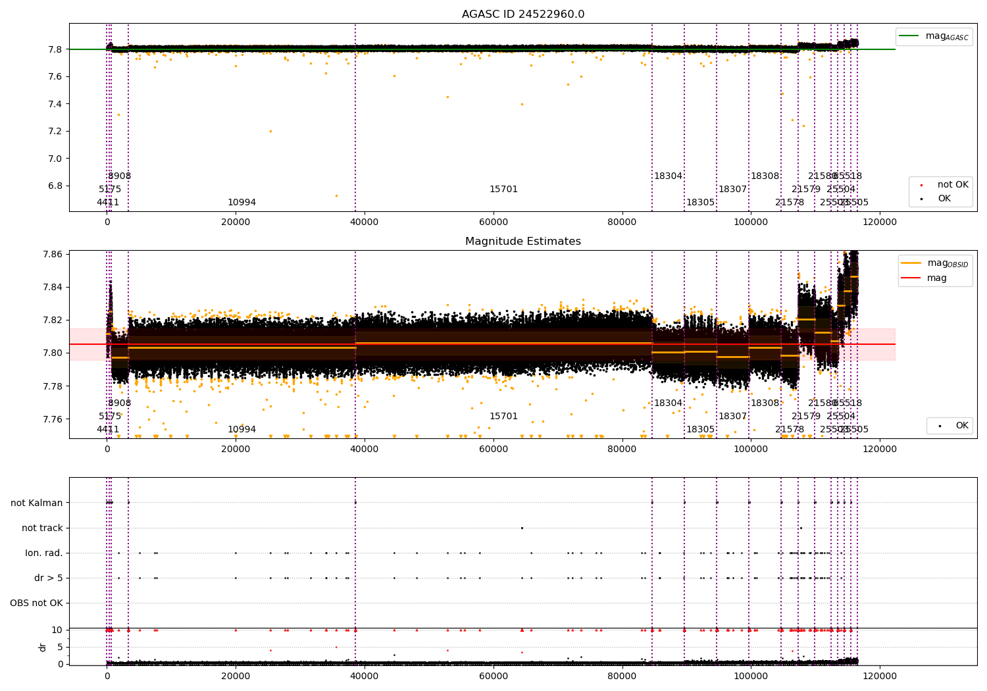The width and height of the screenshot is (987, 691).
Task: Click OBSID label 15701 in the Magnitude Estimates panel
Action: 503,417
